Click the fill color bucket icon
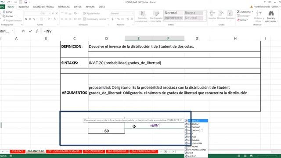Image resolution: width=281 pixels, height=158 pixels. point(49,19)
